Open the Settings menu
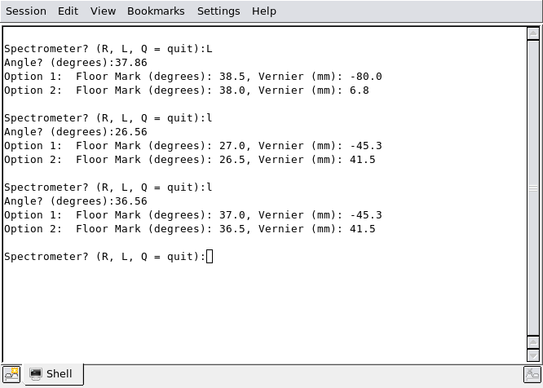 tap(219, 11)
